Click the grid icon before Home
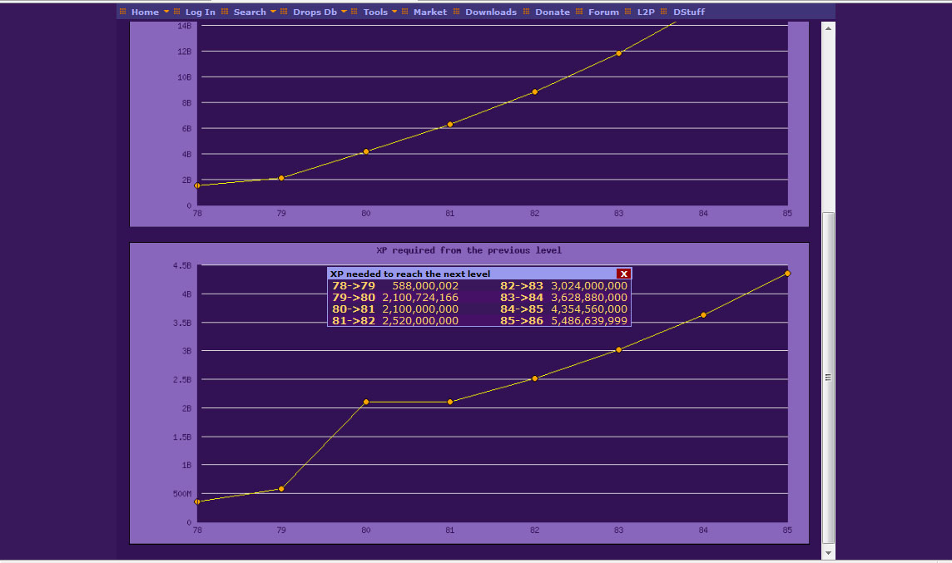The image size is (952, 563). point(123,12)
